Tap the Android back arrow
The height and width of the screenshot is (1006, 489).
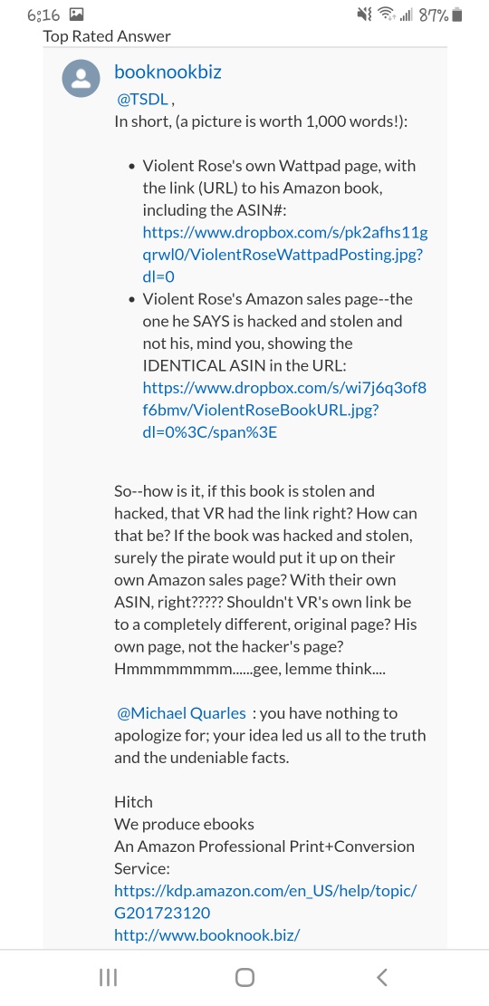(x=381, y=977)
